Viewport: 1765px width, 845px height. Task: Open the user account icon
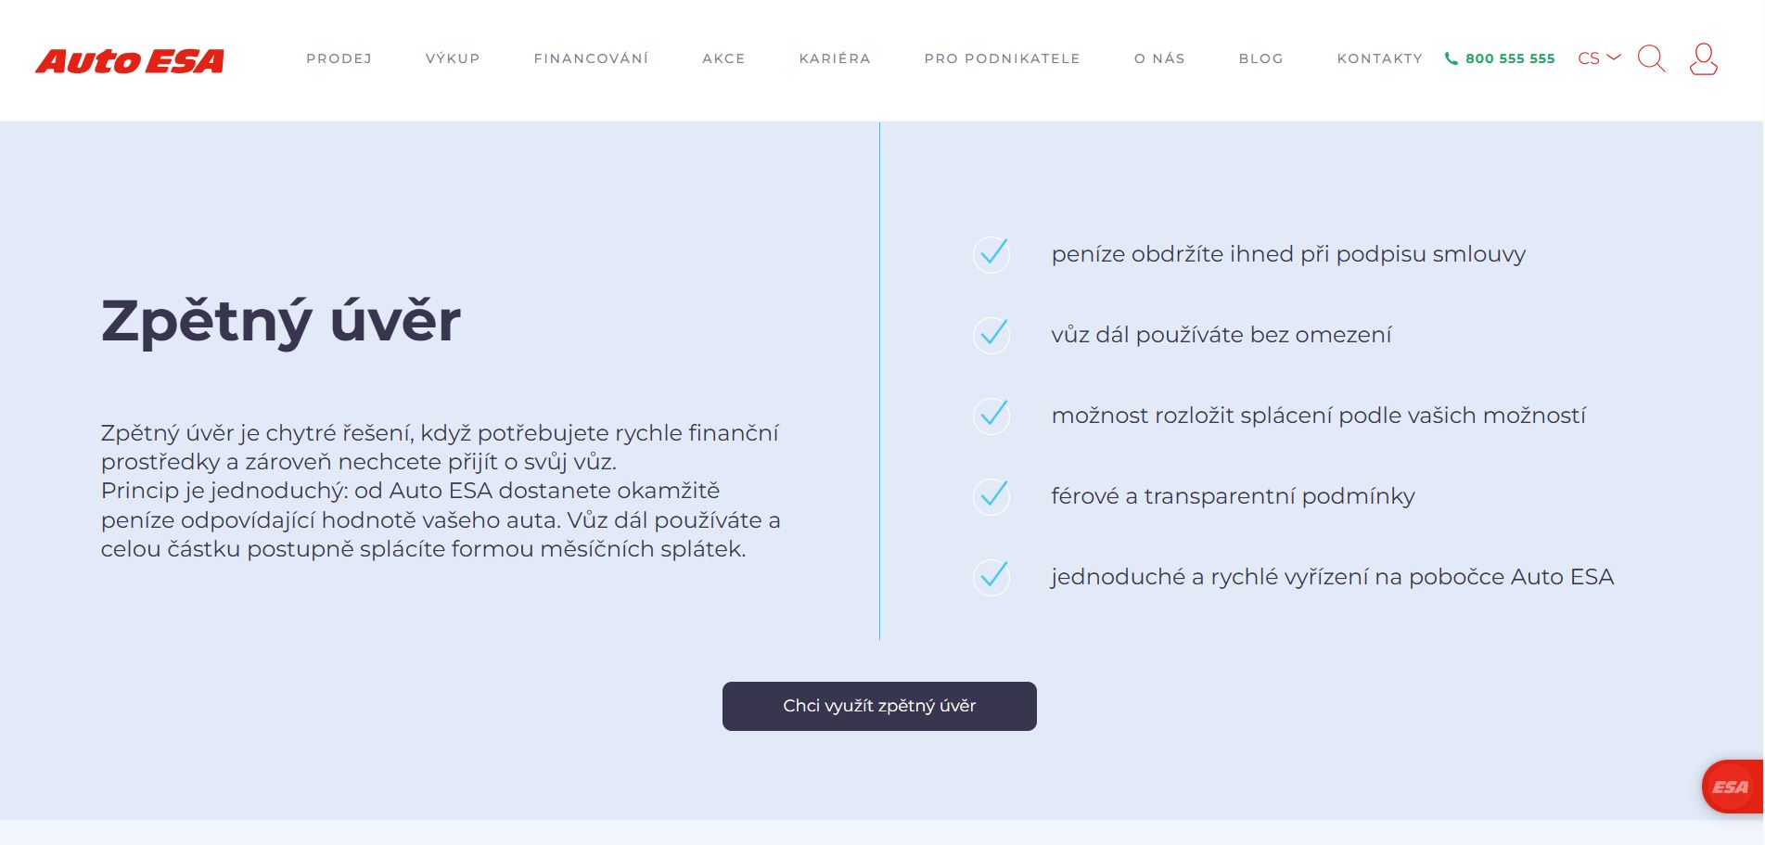click(1703, 58)
